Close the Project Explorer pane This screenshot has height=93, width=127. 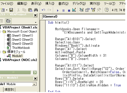click(35, 15)
